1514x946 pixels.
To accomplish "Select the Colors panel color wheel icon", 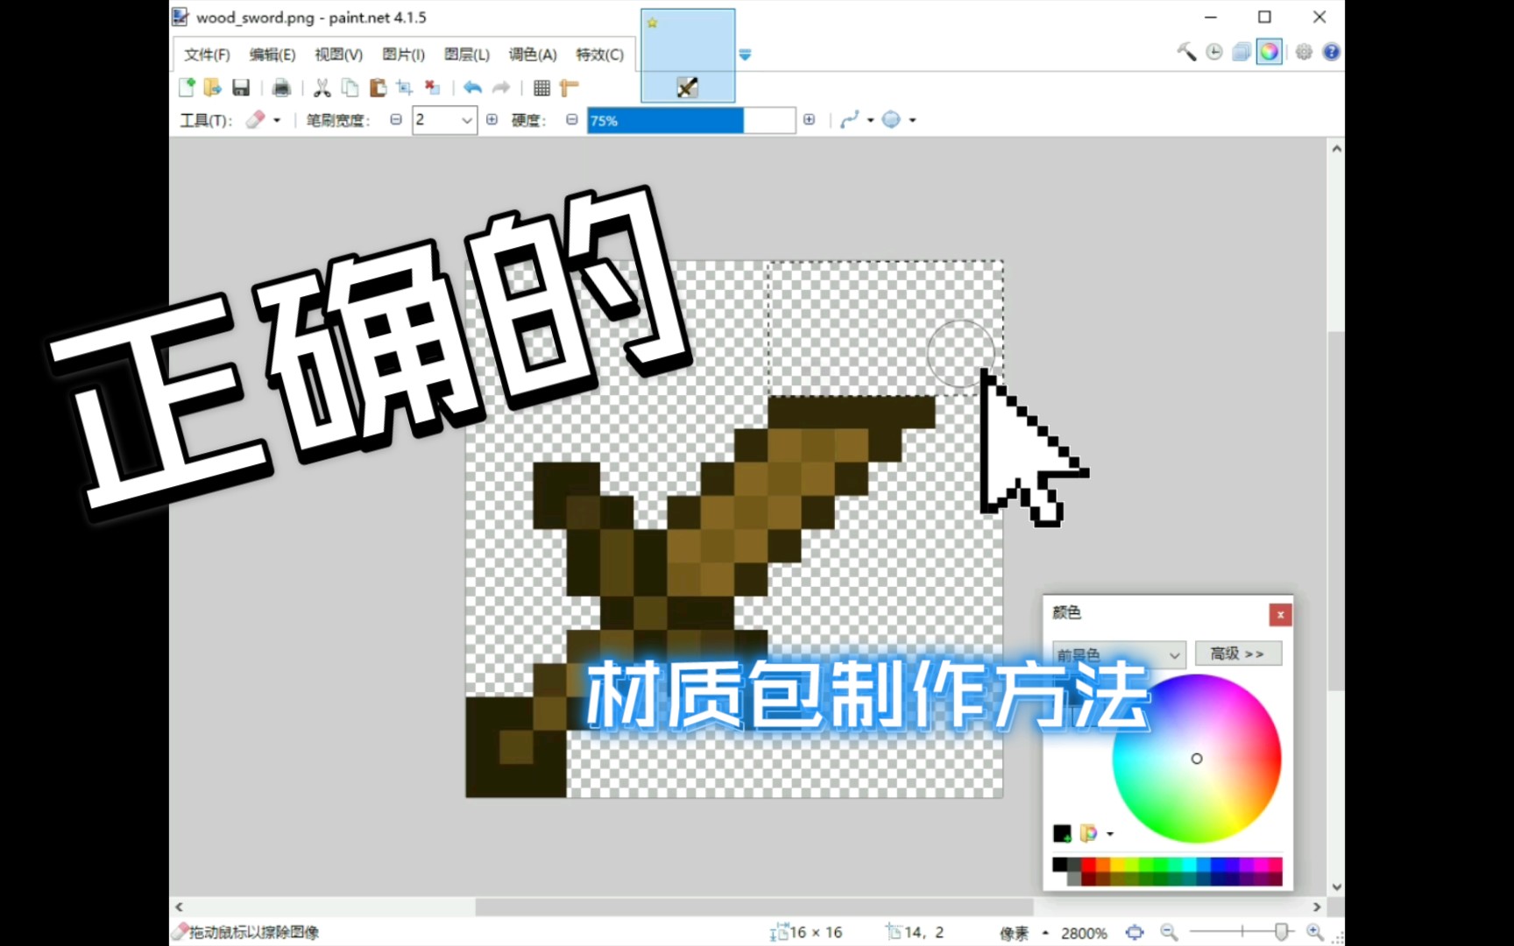I will (x=1269, y=53).
